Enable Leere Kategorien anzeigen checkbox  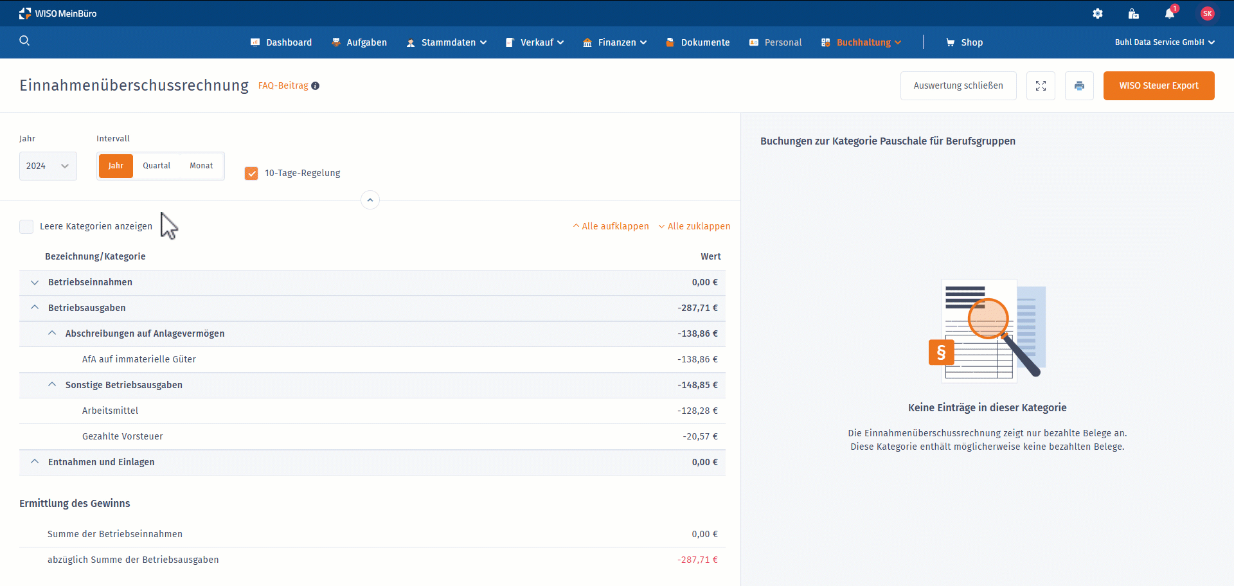pyautogui.click(x=26, y=227)
